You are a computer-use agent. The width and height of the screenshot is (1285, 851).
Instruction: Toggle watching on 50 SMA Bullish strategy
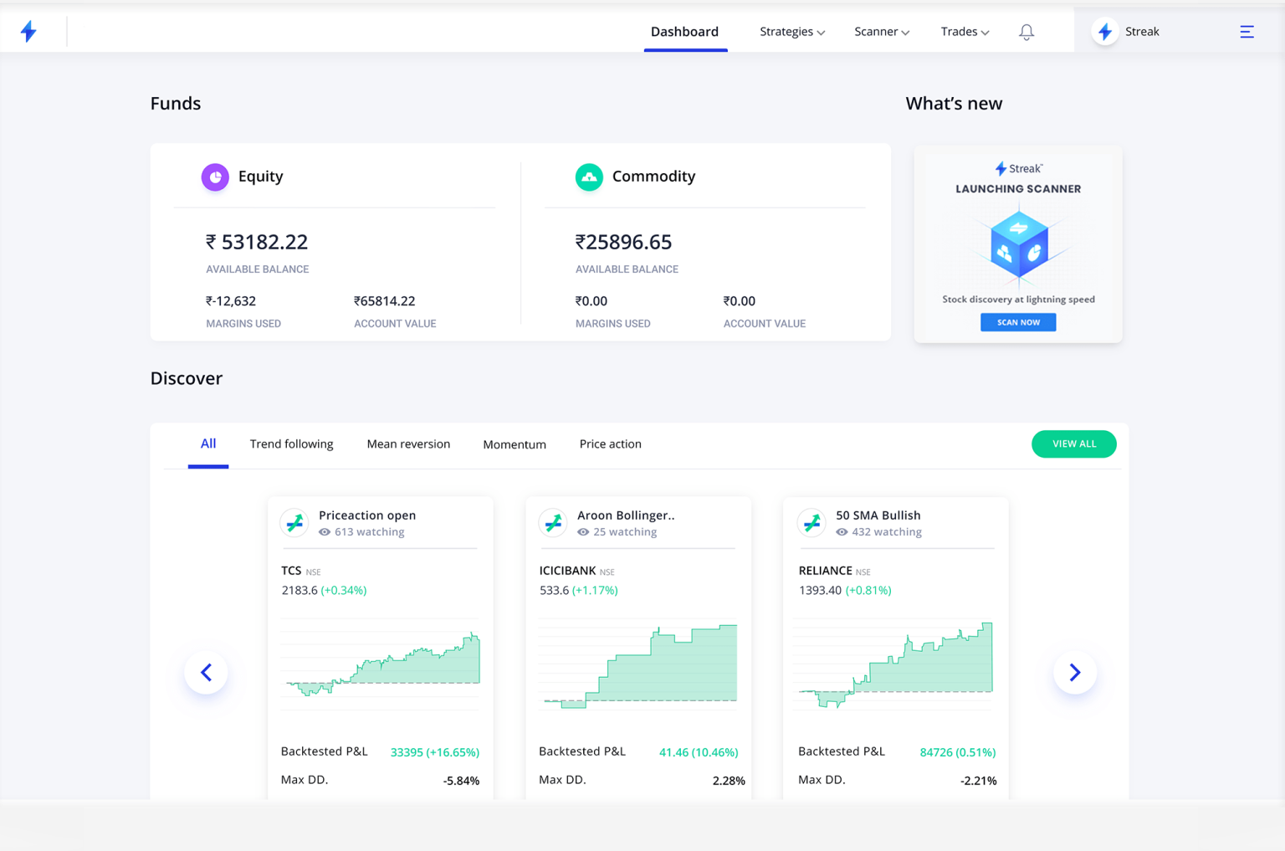pyautogui.click(x=843, y=531)
